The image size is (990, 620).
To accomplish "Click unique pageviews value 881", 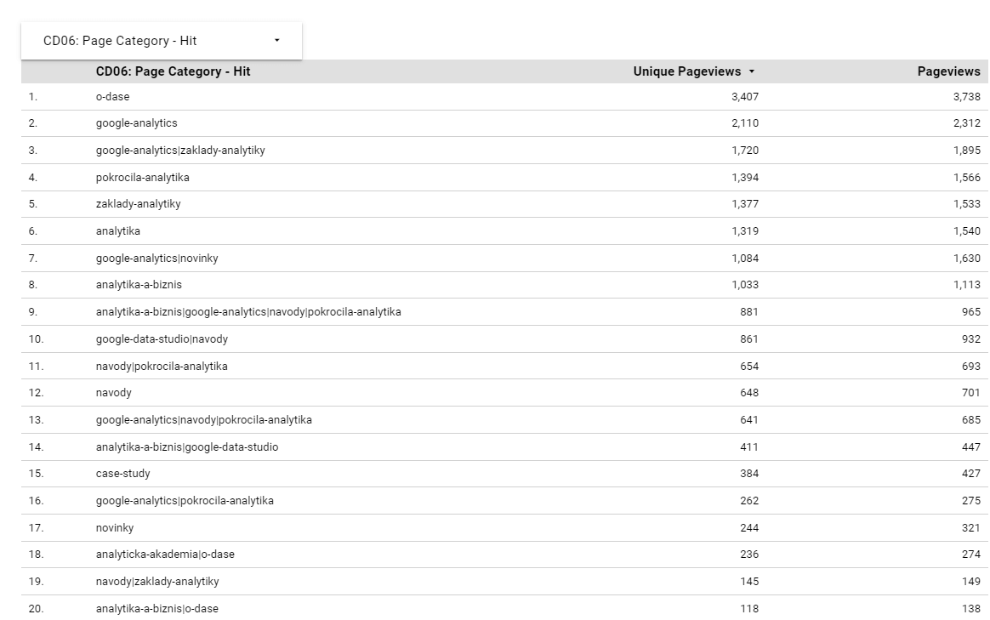I will [x=749, y=312].
